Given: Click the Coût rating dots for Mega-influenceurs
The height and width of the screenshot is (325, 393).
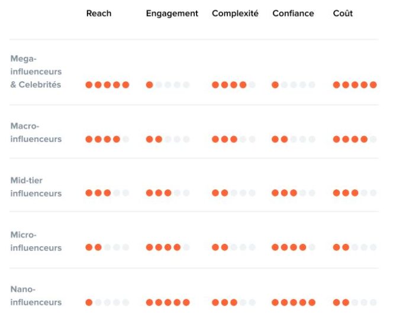Looking at the screenshot, I should tap(355, 85).
